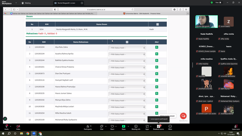Open status dropdown for Hasna Rahma Pramudya
The height and width of the screenshot is (136, 242).
click(127, 87)
